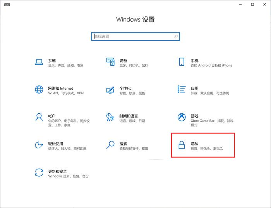
Task: Click the 轻松使用 dashed clock icon
Action: (x=39, y=145)
